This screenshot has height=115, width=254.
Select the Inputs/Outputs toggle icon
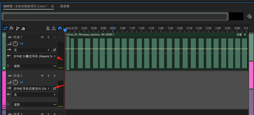pos(5,28)
